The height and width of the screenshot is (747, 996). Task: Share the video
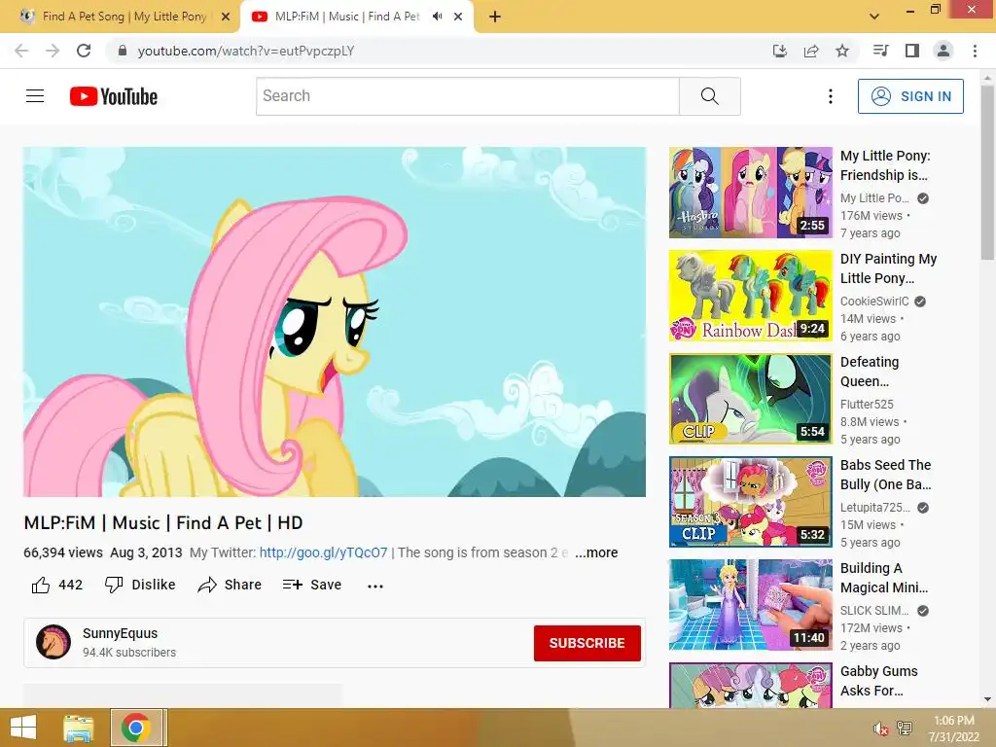(230, 585)
